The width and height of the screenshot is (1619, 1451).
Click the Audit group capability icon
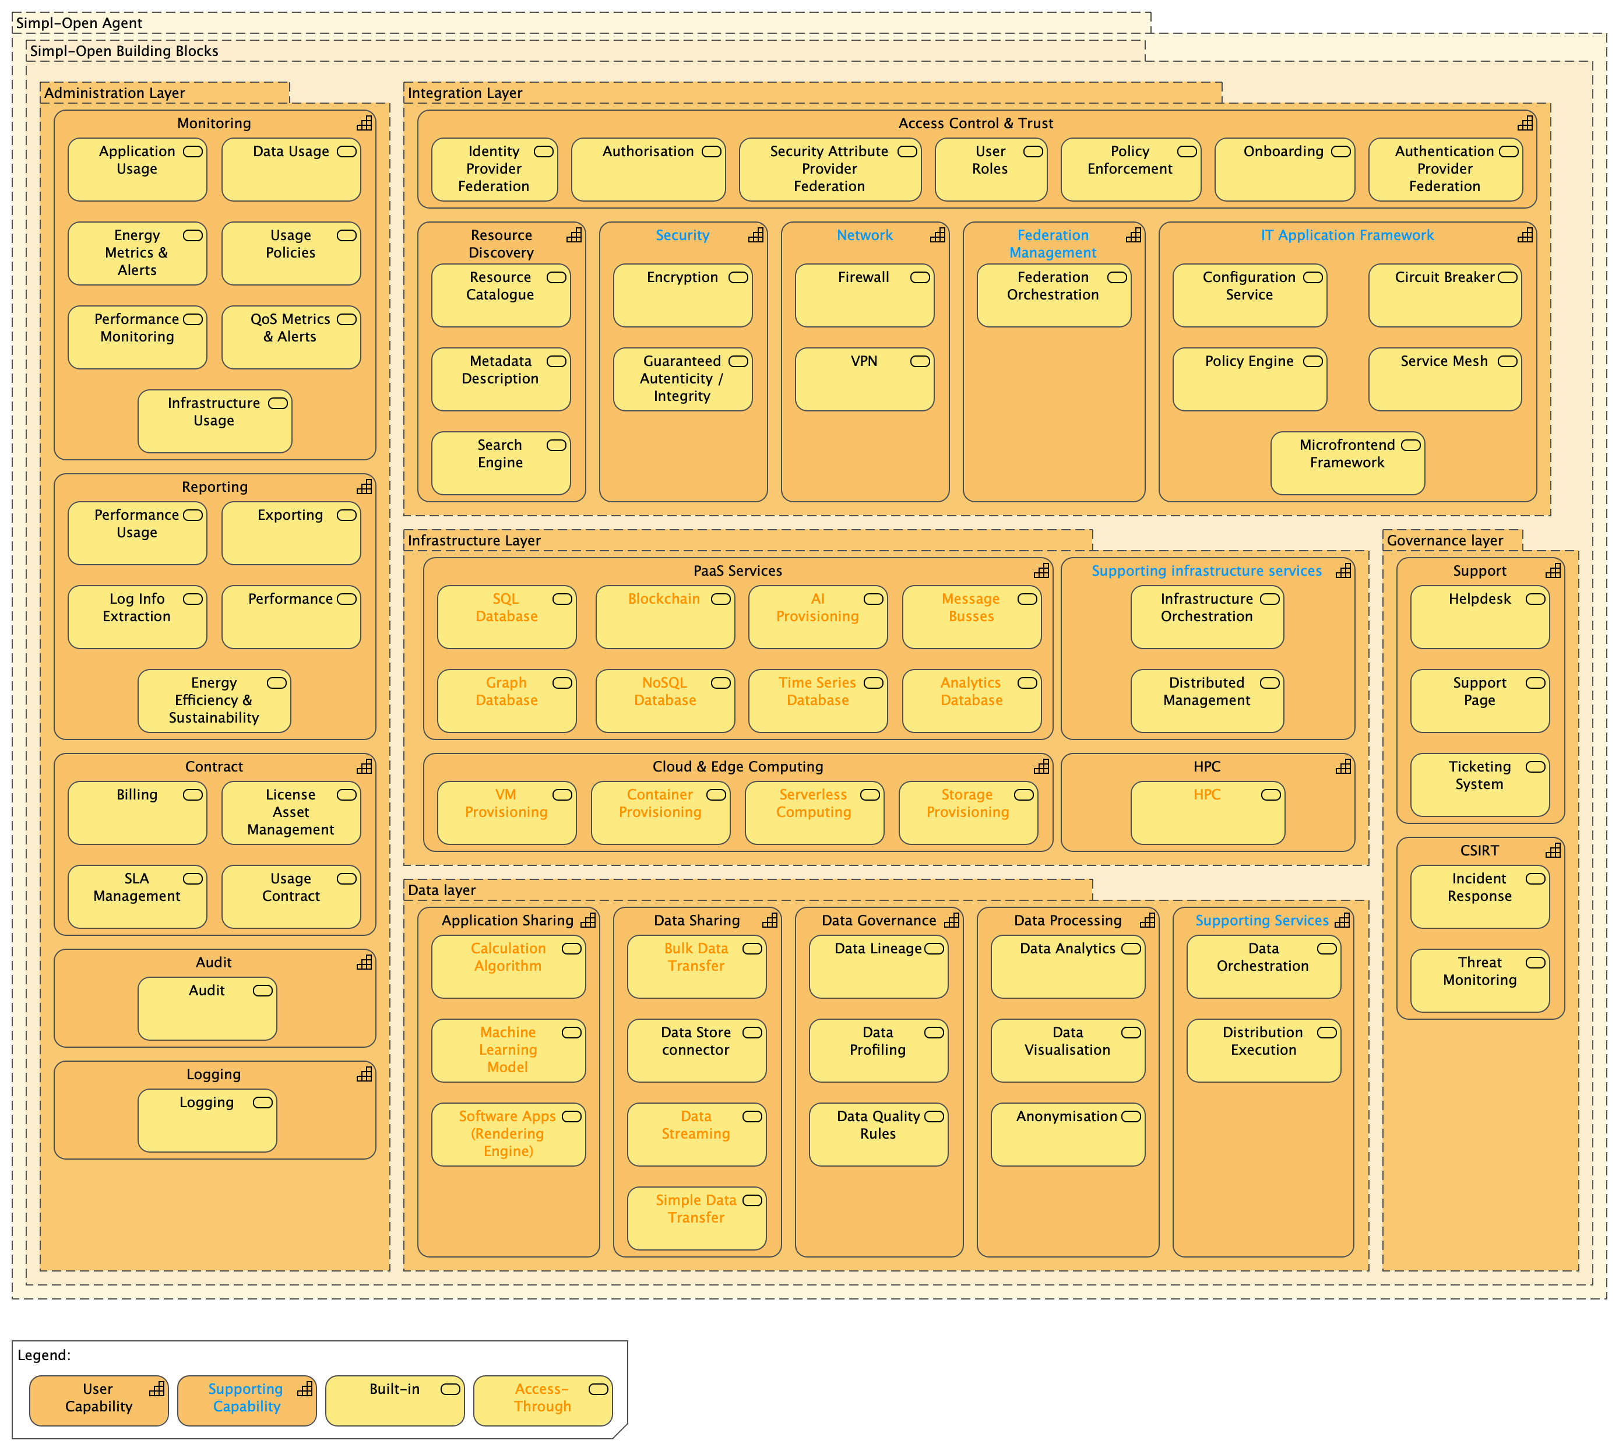tap(364, 963)
